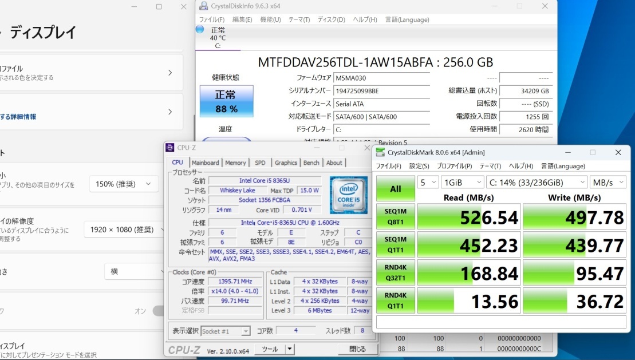Open the ヘルプ menu in CrystalDiskMark

coord(521,166)
